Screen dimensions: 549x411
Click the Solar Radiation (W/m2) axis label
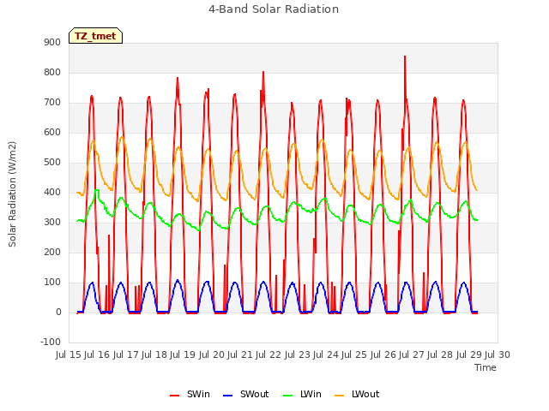click(12, 194)
